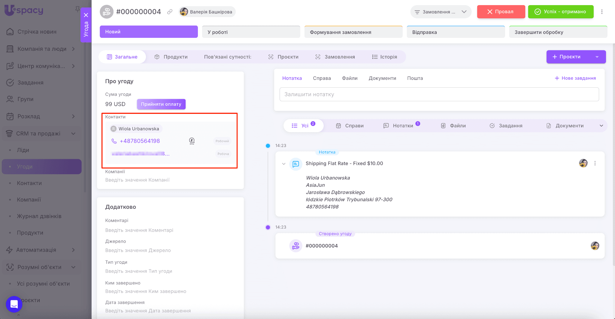Viewport: 615px width, 319px height.
Task: Click the deal icon in the Створено угоду entry
Action: pos(295,246)
